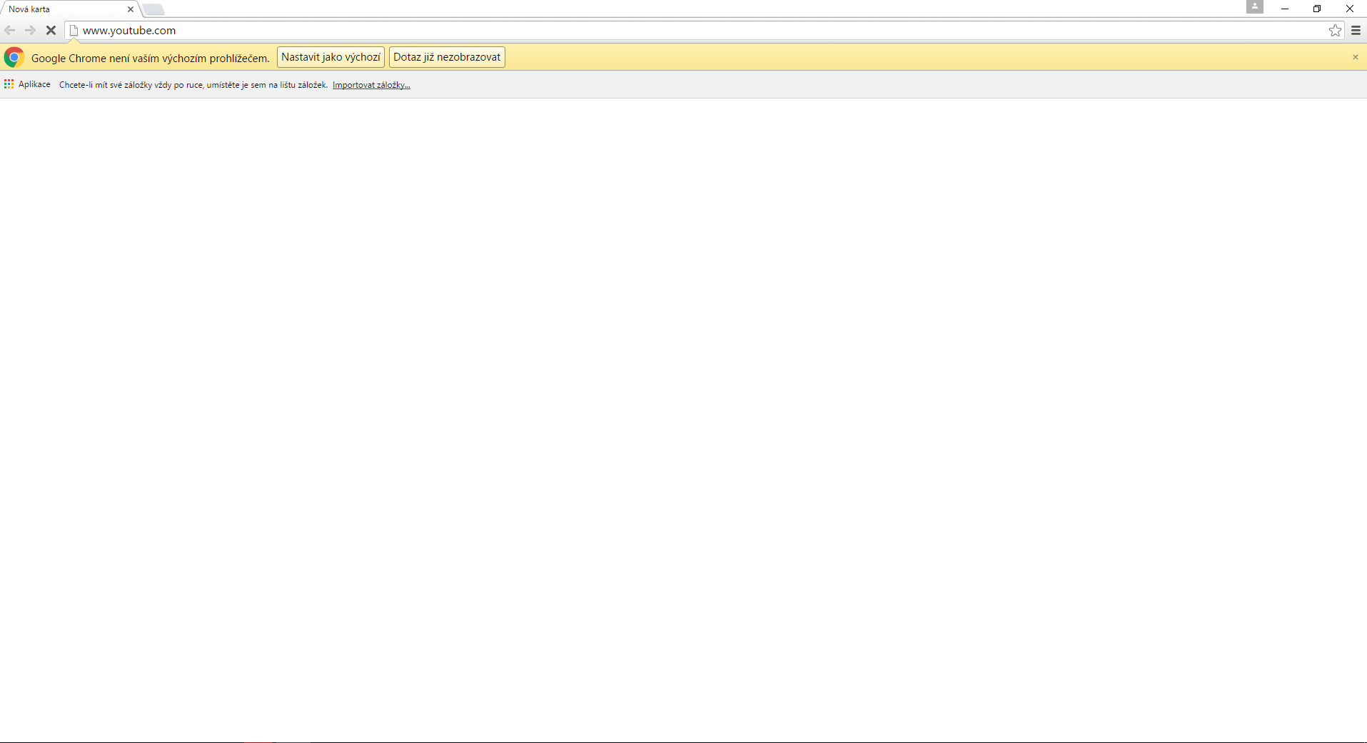Image resolution: width=1367 pixels, height=743 pixels.
Task: Navigate back using the back arrow
Action: click(x=9, y=30)
